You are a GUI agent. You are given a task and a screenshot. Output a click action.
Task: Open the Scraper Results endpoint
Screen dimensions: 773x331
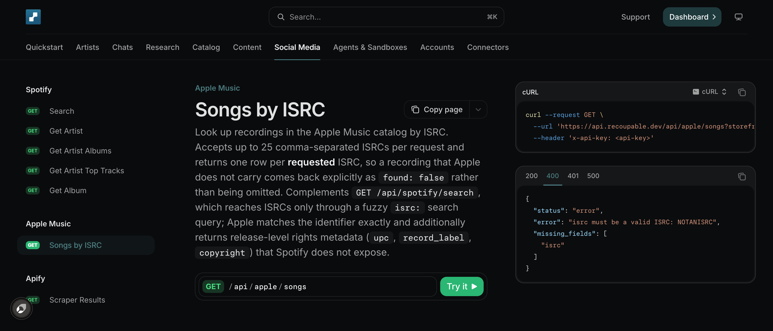coord(77,300)
